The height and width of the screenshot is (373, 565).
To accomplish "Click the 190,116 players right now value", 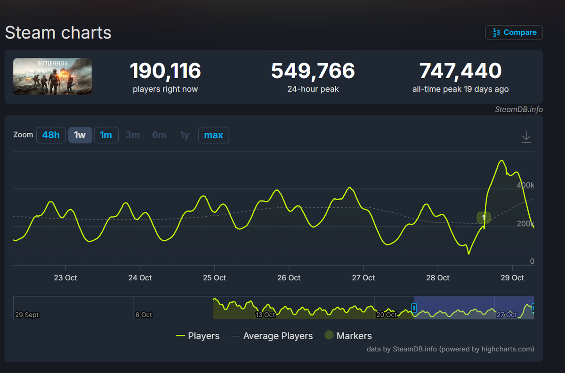I will click(165, 71).
